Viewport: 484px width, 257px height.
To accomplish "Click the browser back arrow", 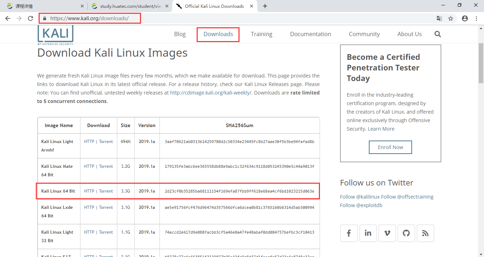I will pos(8,18).
